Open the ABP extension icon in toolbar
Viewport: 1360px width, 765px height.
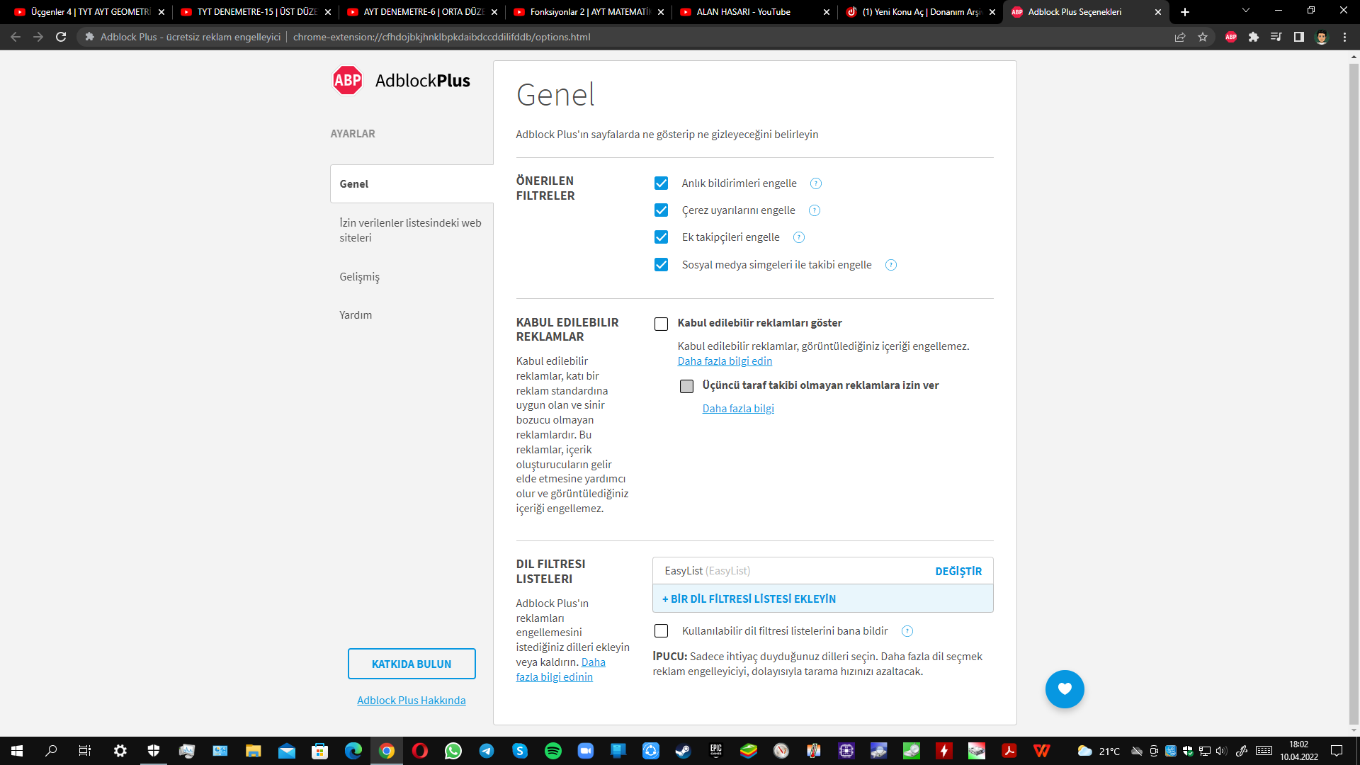pyautogui.click(x=1231, y=37)
